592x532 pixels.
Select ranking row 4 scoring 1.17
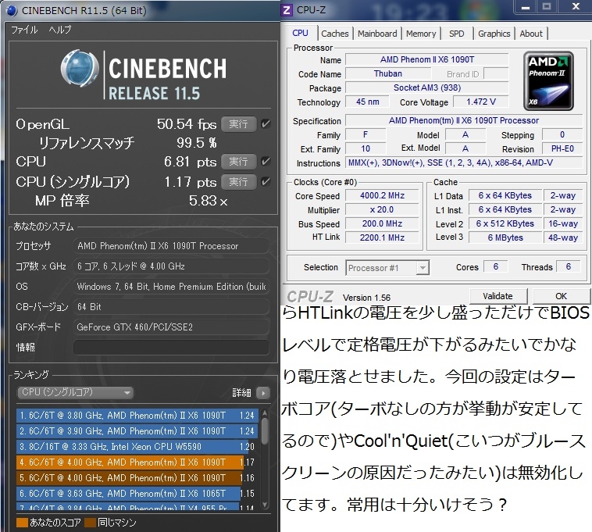tap(137, 462)
